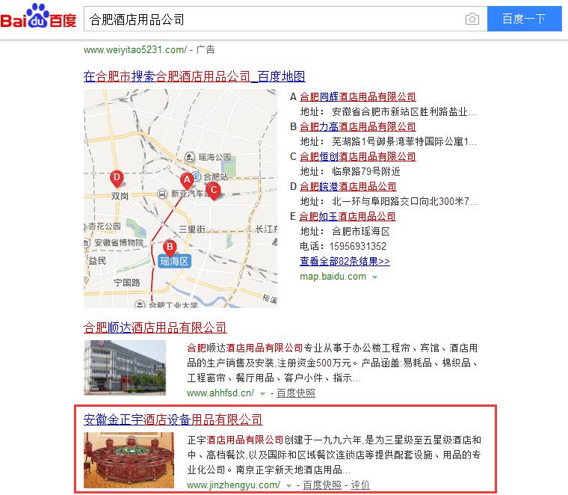Select map marker A
This screenshot has height=495, width=568.
[187, 181]
